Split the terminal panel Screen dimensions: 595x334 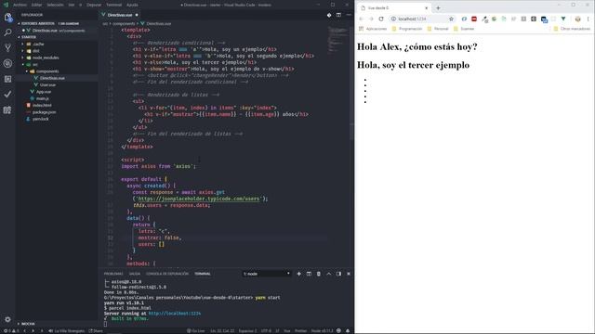tap(309, 274)
